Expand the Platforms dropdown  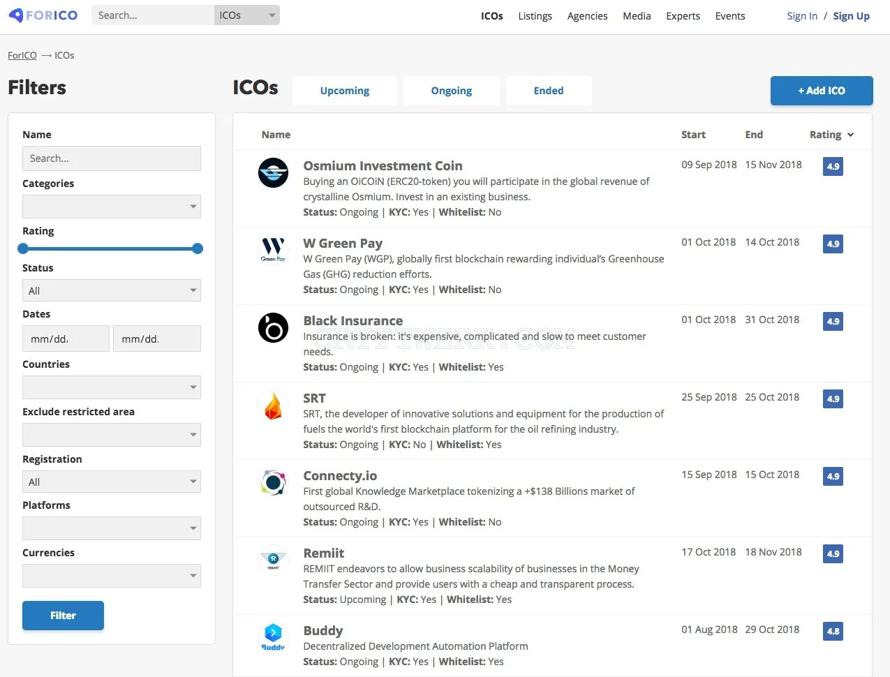[x=112, y=528]
